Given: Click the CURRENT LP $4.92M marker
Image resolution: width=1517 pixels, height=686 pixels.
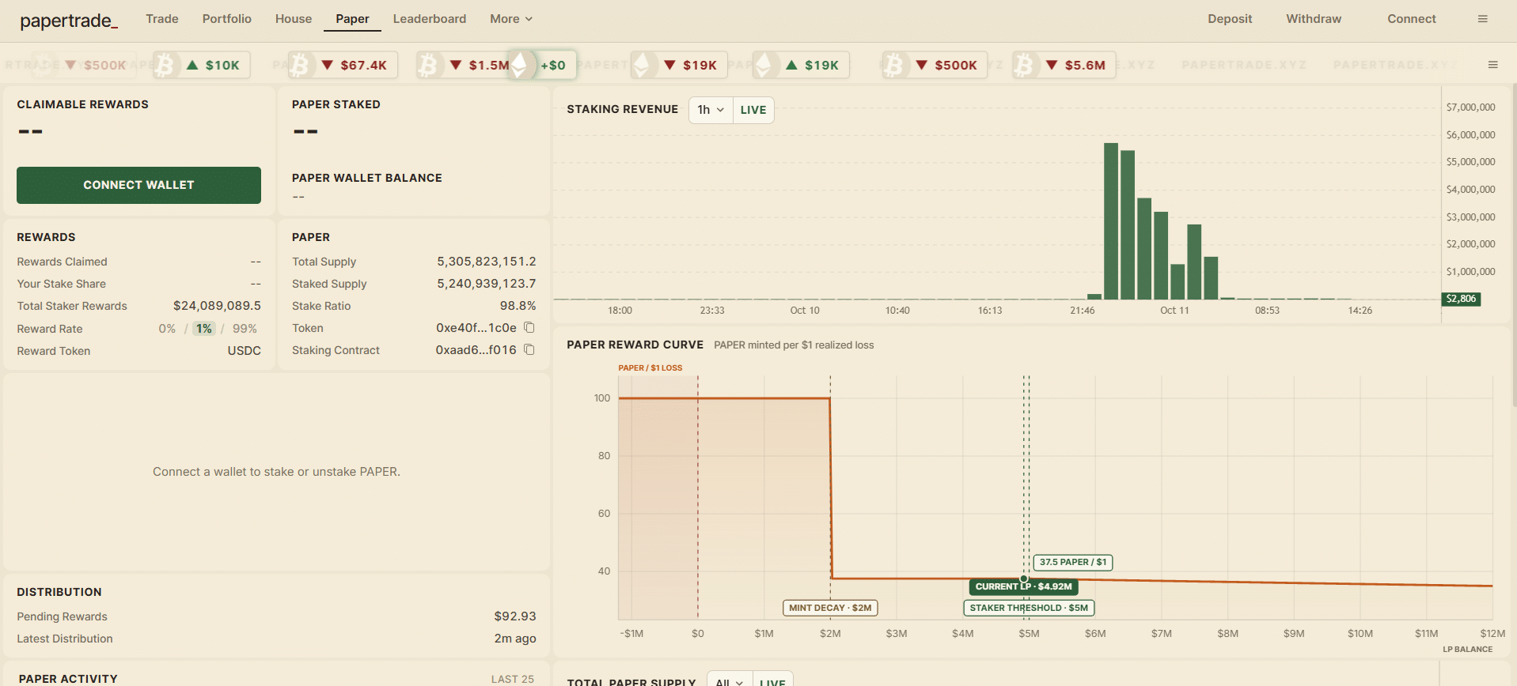Looking at the screenshot, I should pos(1023,586).
